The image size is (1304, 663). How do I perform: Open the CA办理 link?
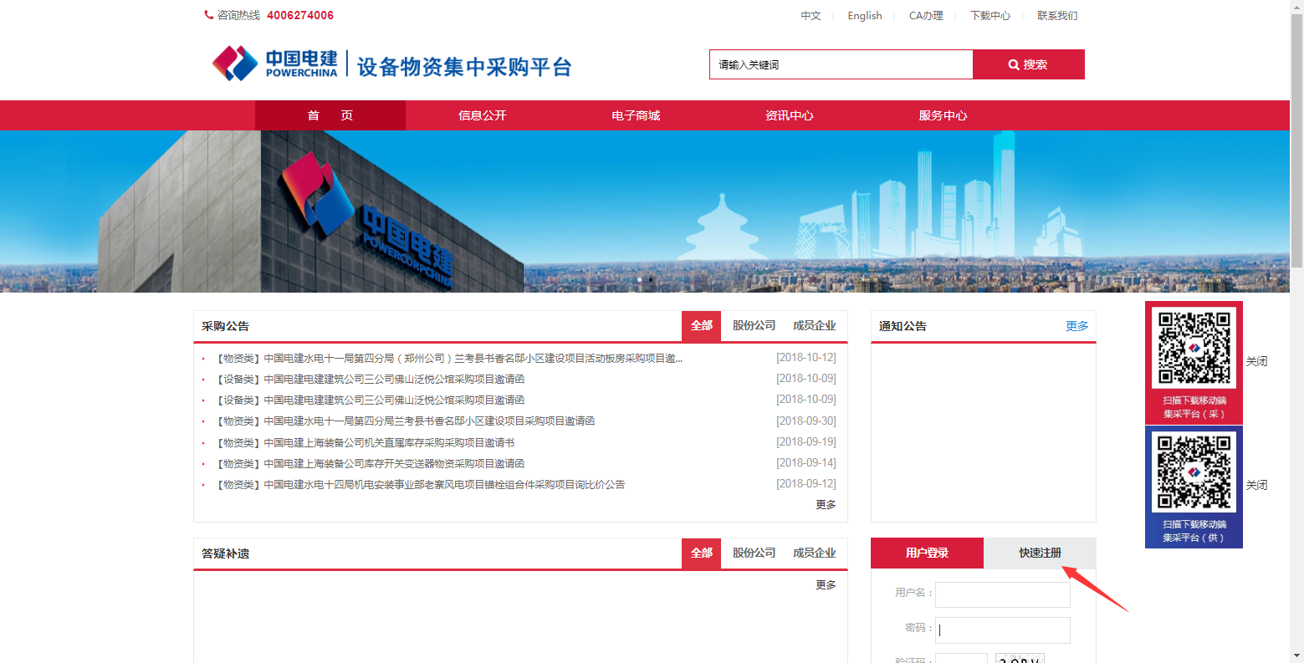(926, 16)
